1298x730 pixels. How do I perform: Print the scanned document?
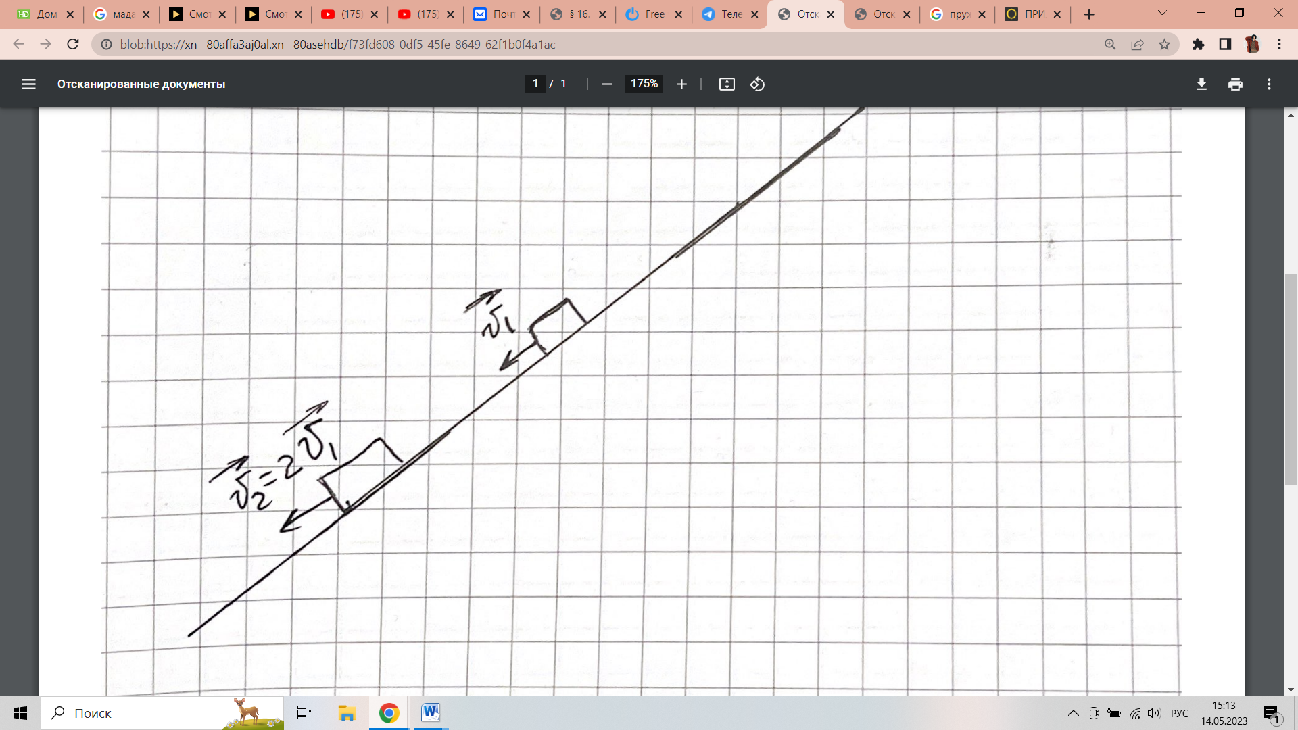[x=1235, y=84]
